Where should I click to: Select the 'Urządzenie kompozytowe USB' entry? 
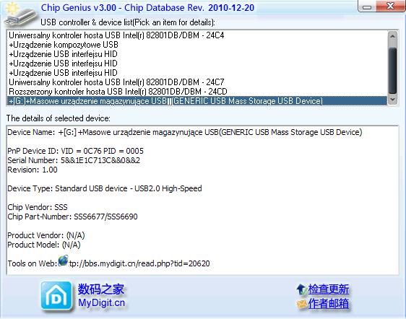tap(197, 45)
